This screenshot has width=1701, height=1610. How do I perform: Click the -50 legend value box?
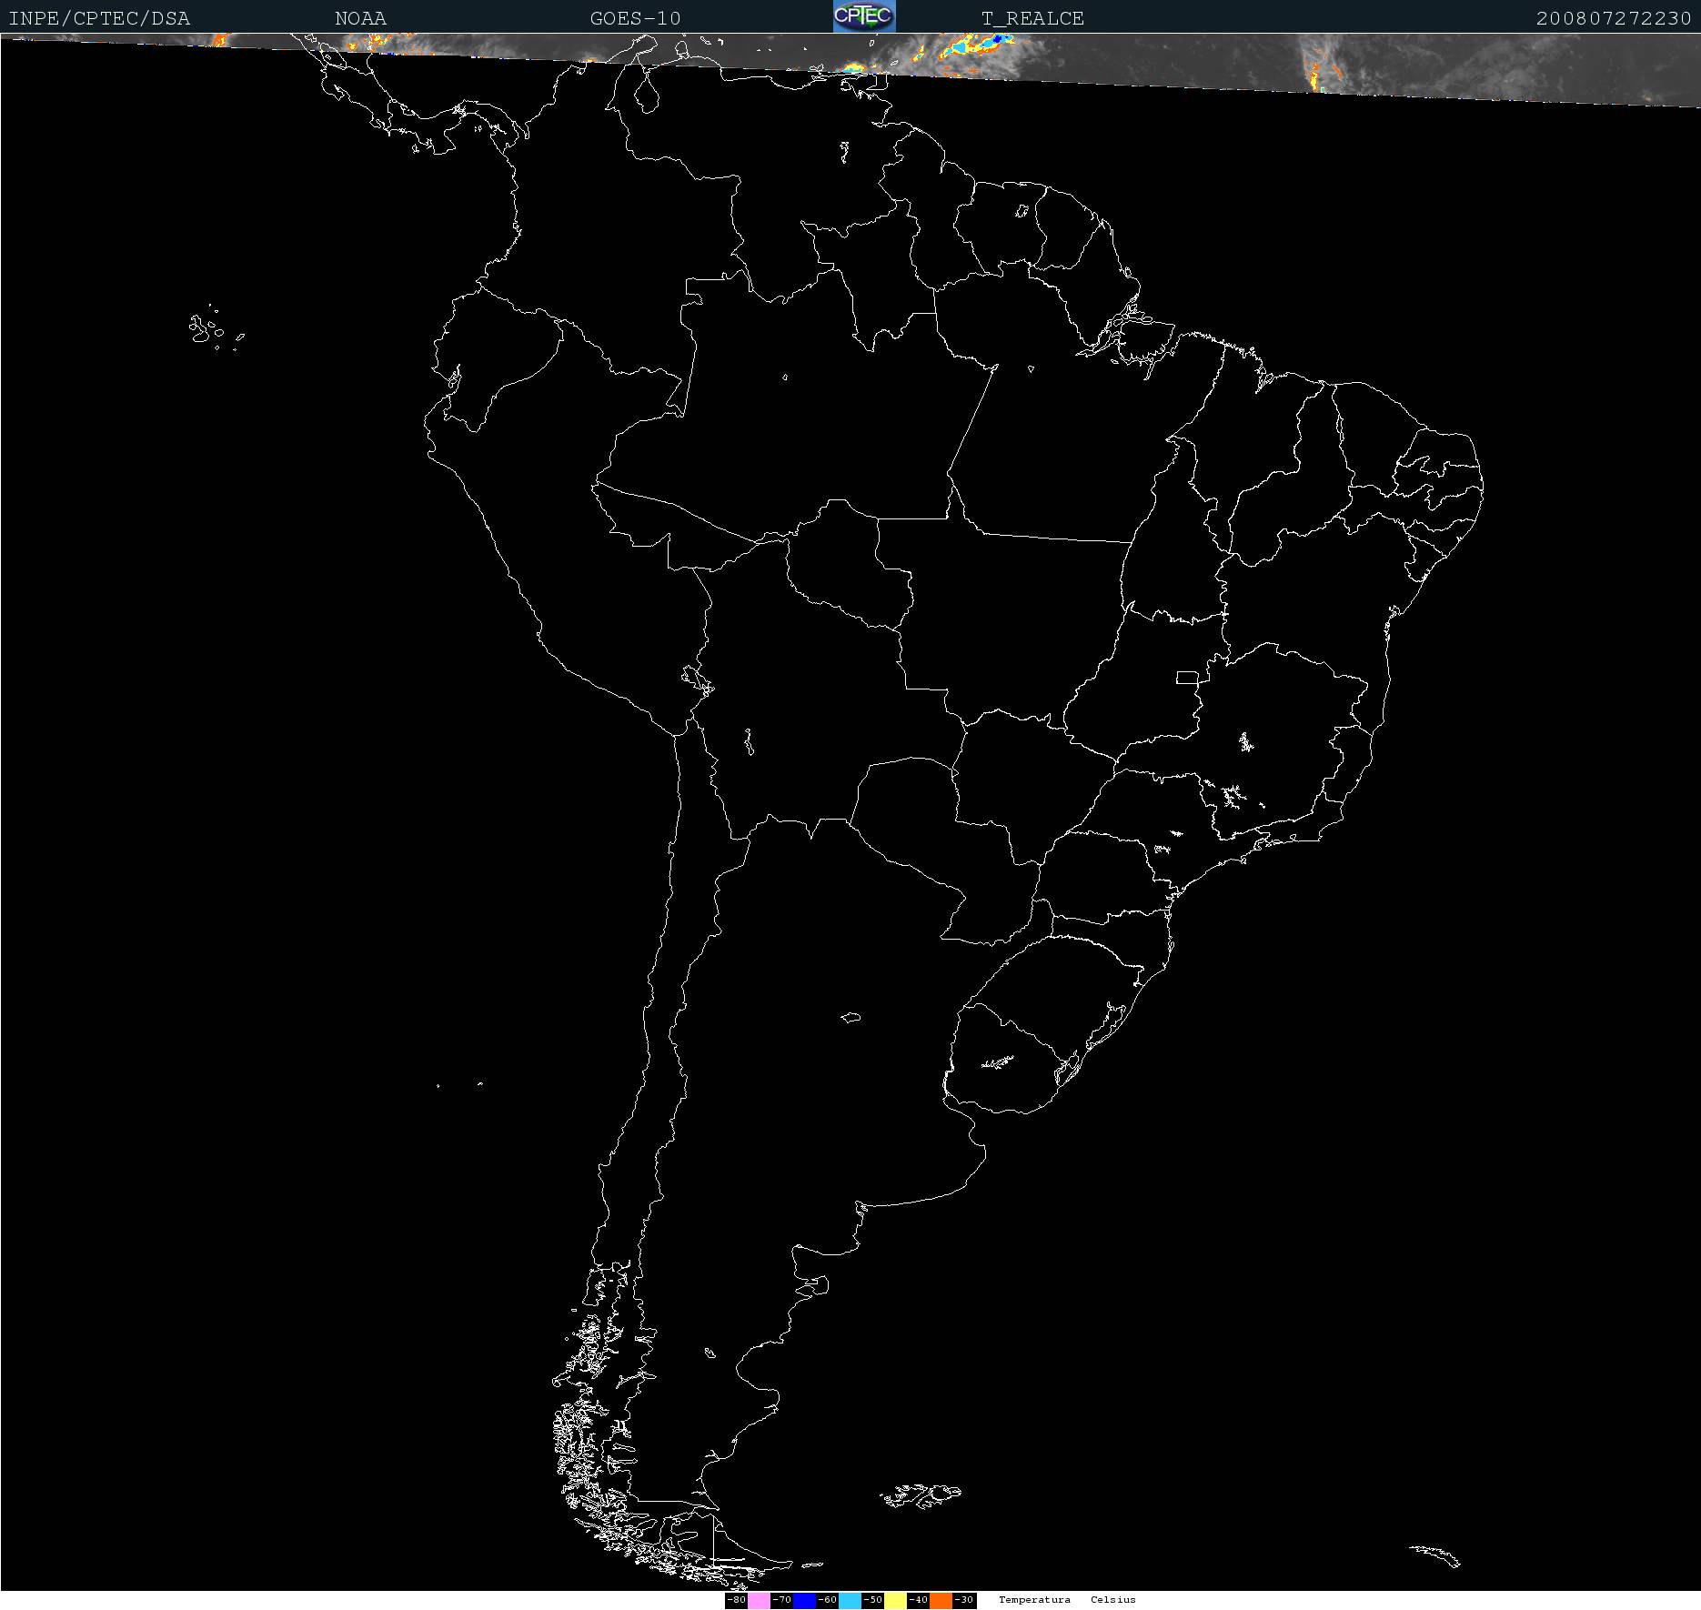point(872,1600)
